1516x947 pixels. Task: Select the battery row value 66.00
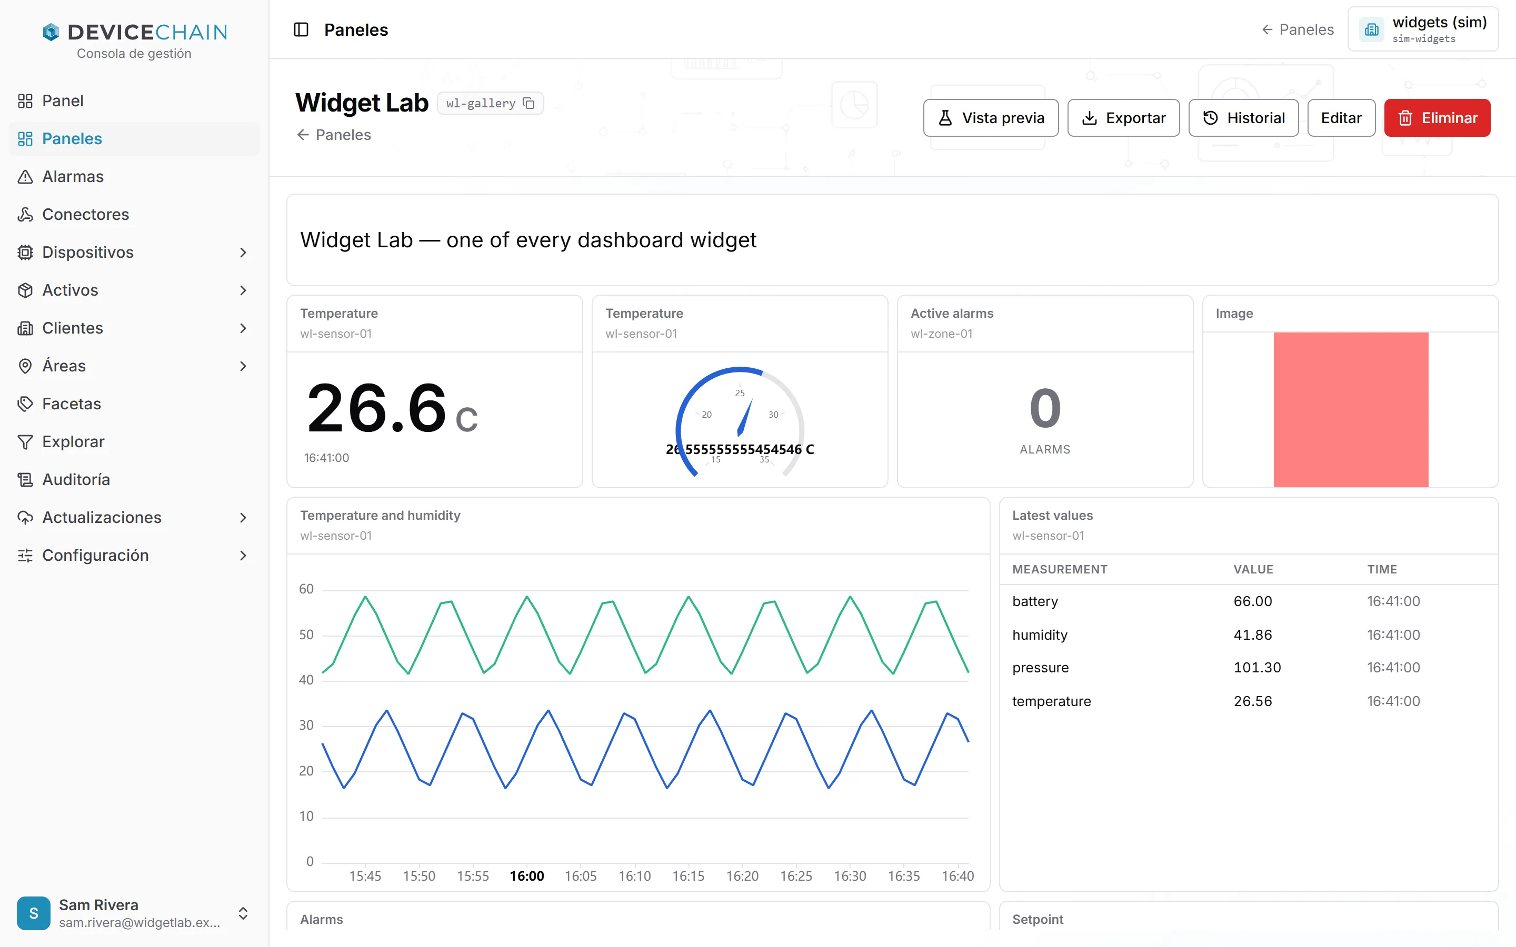pos(1252,601)
